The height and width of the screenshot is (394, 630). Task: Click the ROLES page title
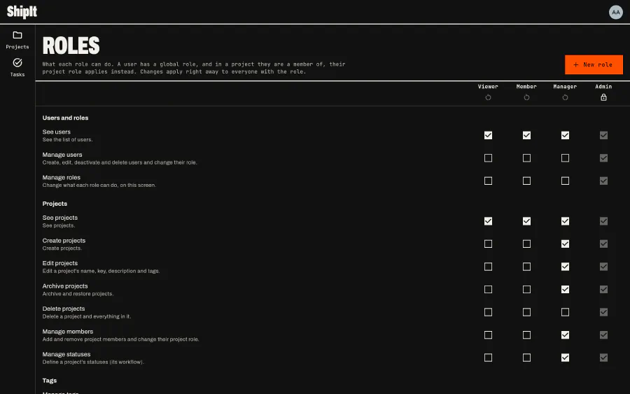click(x=71, y=45)
